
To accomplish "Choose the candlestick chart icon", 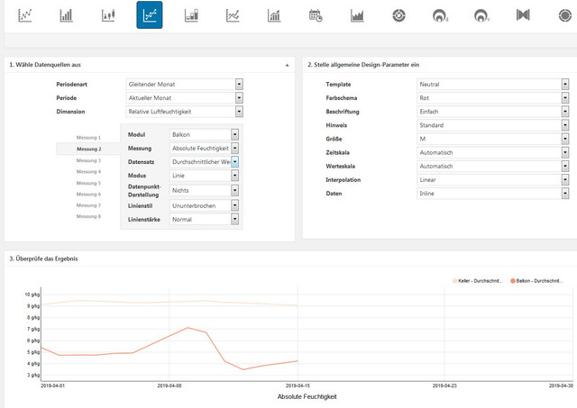I will click(108, 15).
